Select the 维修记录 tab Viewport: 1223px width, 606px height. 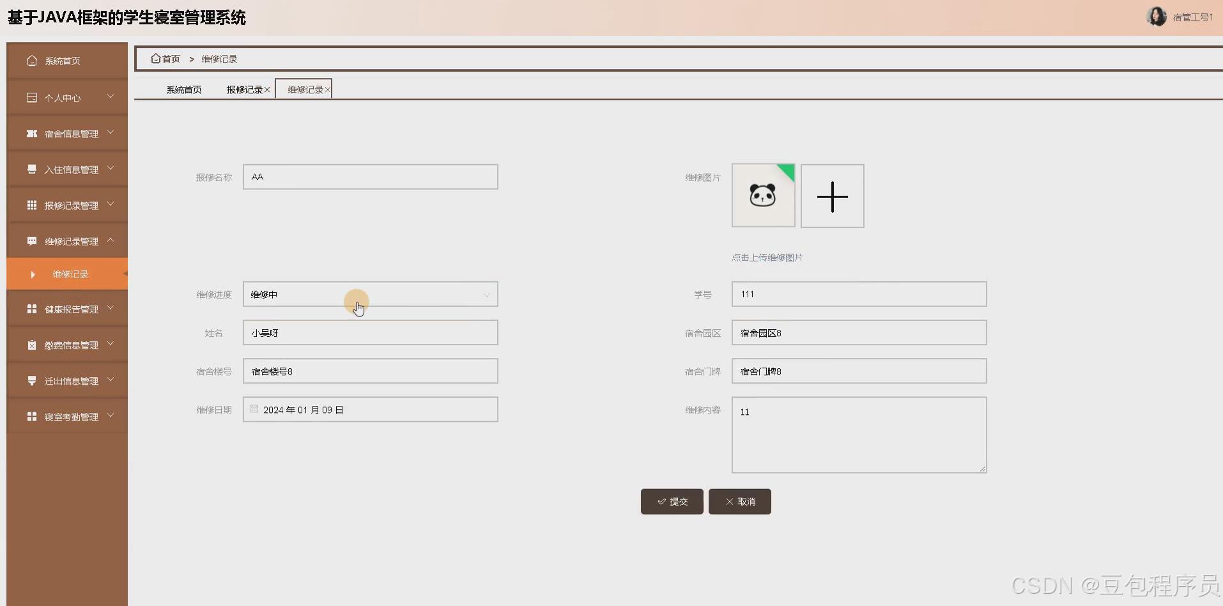coord(305,89)
